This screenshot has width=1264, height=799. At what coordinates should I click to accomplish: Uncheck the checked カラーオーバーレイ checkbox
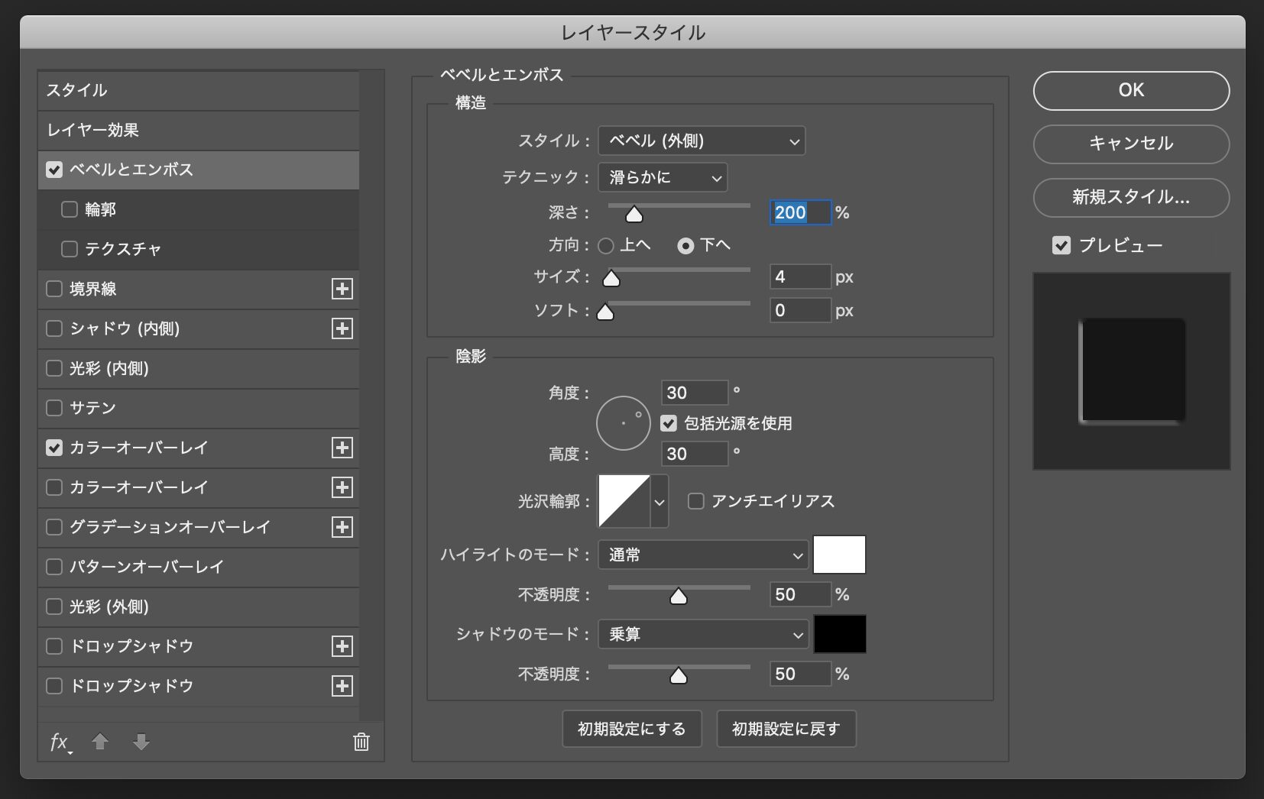[54, 448]
